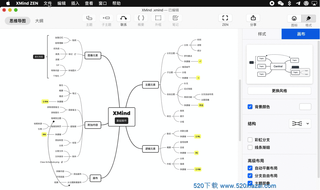Viewport: 320px width, 190px height.
Task: Enable the 彩虹分支 checkbox
Action: click(x=250, y=140)
